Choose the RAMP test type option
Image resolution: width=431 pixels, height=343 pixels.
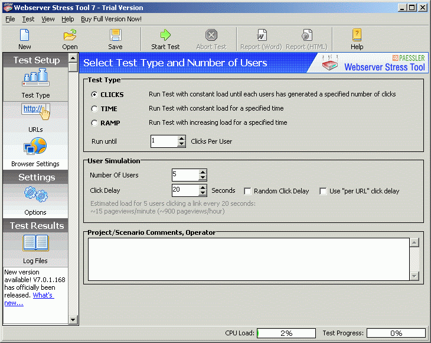click(x=94, y=123)
